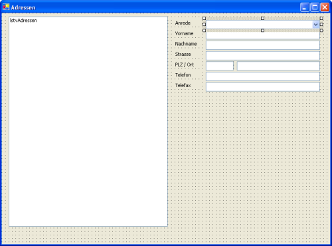Click into the Vorname text field

coord(263,35)
